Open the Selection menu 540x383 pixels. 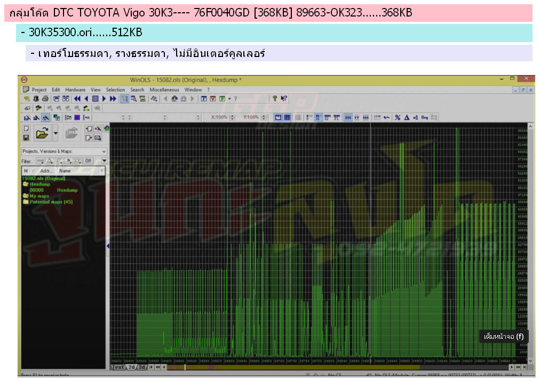click(115, 89)
